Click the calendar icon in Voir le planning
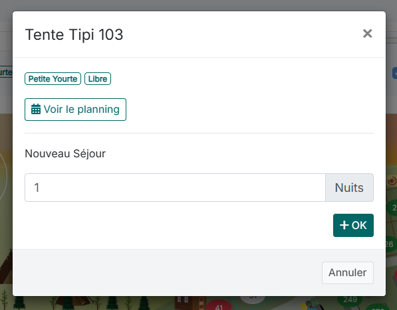This screenshot has width=397, height=310. point(36,109)
